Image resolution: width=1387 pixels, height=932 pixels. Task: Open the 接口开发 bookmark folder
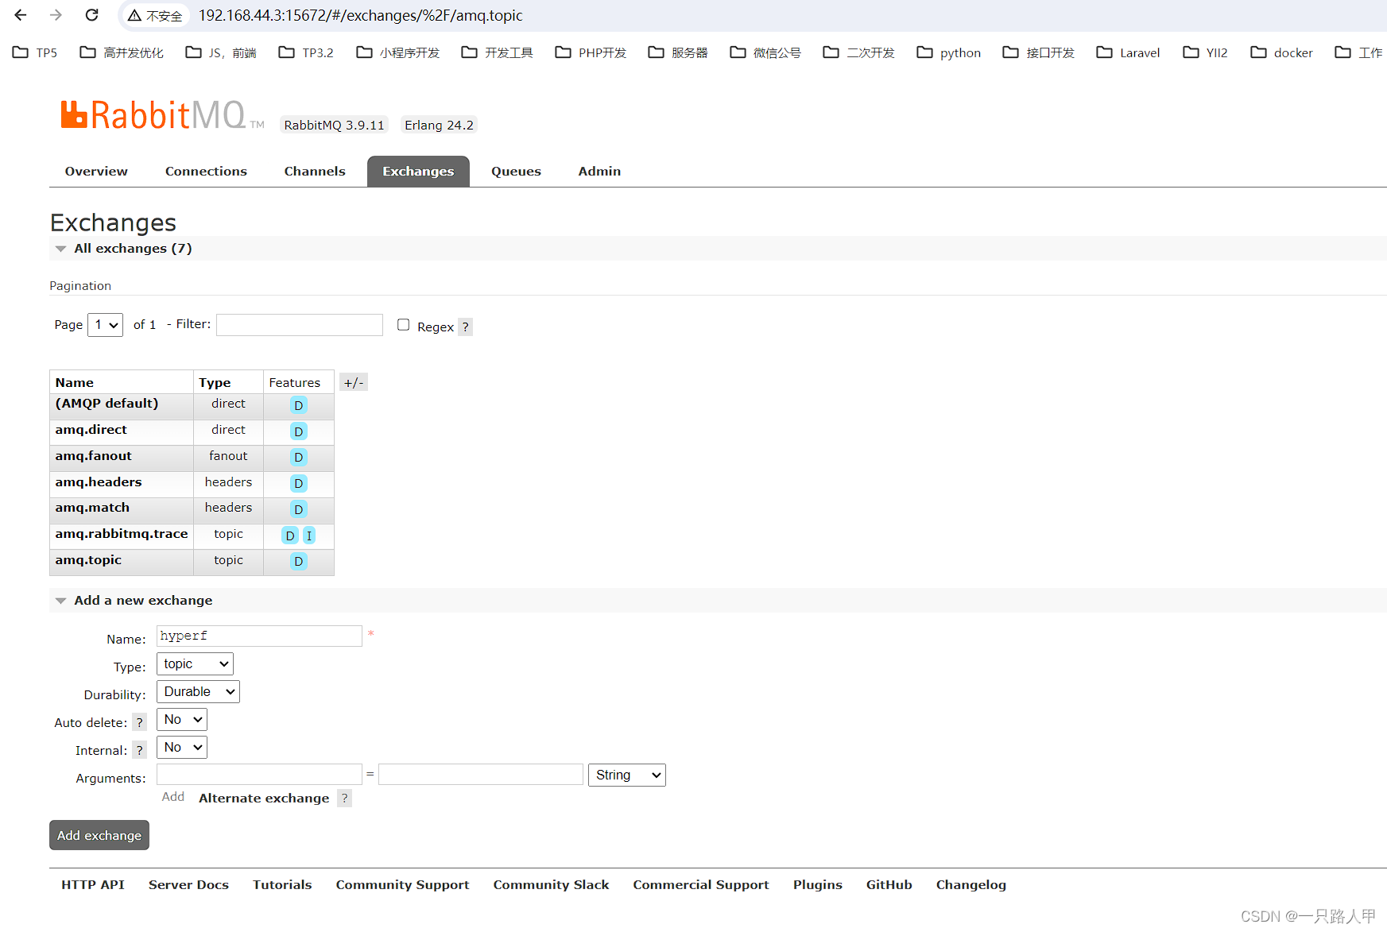tap(1039, 52)
